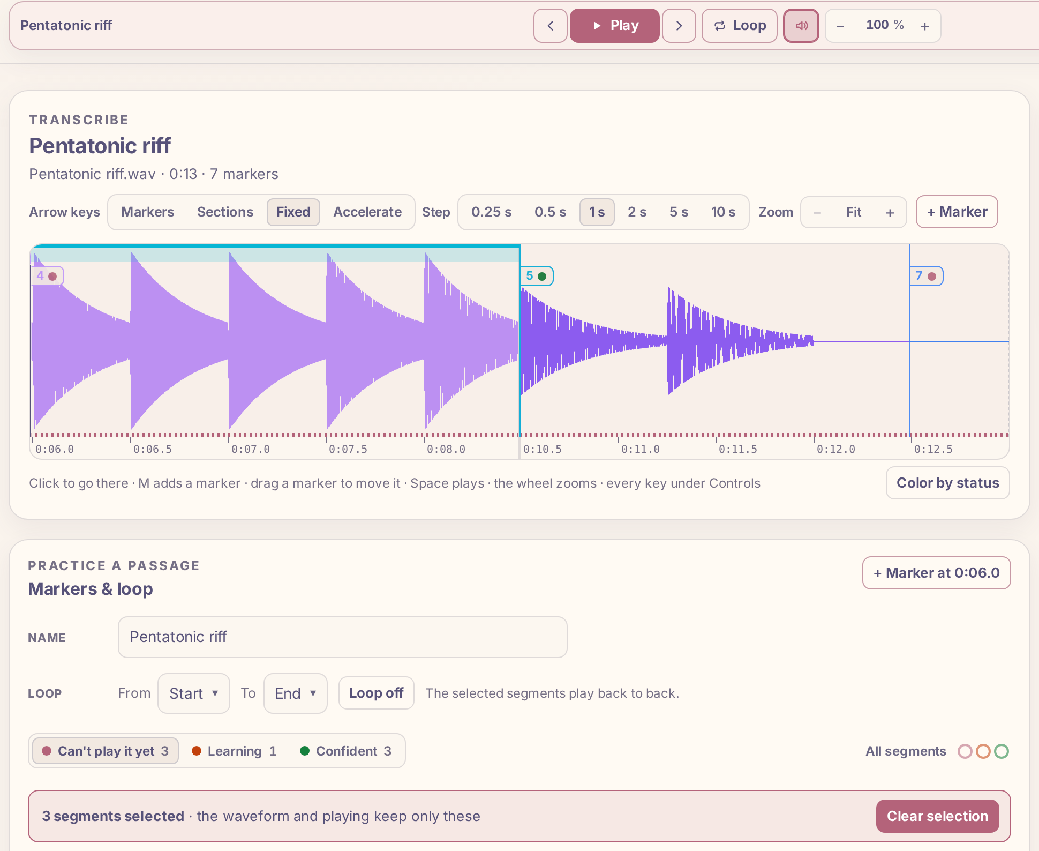Fit the waveform zoom

[x=854, y=213]
